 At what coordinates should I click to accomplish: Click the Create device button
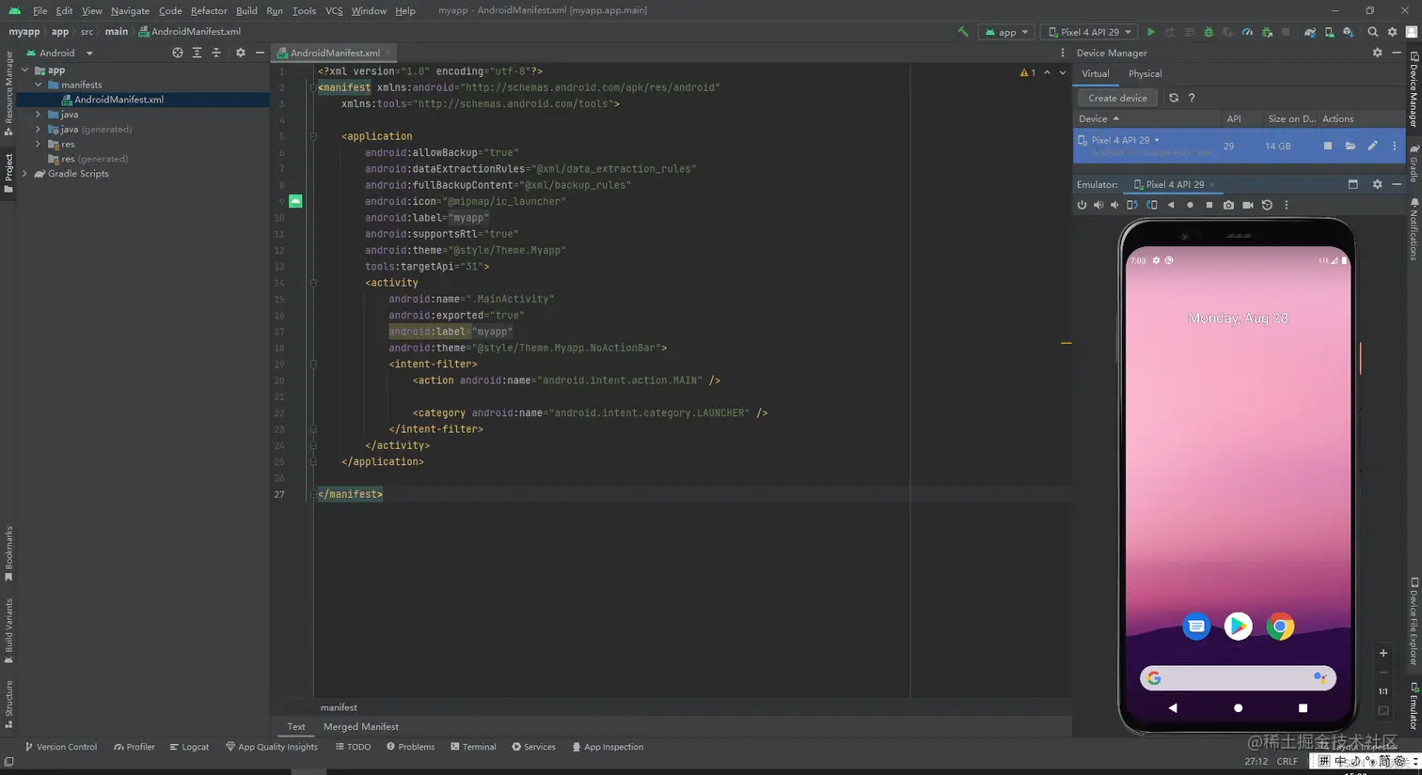tap(1116, 98)
